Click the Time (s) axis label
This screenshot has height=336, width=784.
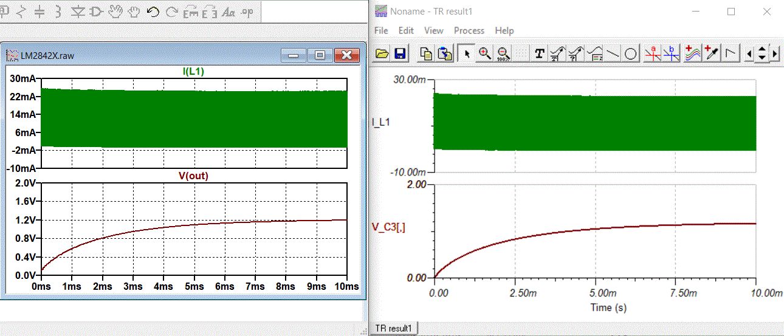[608, 307]
